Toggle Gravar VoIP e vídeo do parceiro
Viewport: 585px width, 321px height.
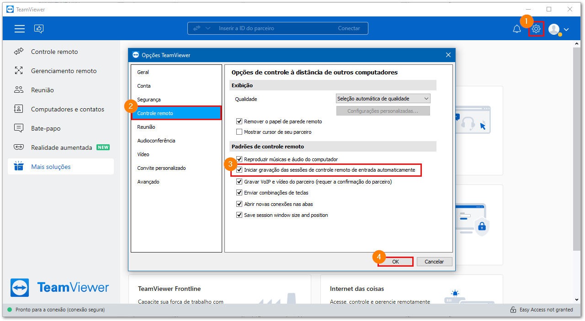tap(239, 182)
